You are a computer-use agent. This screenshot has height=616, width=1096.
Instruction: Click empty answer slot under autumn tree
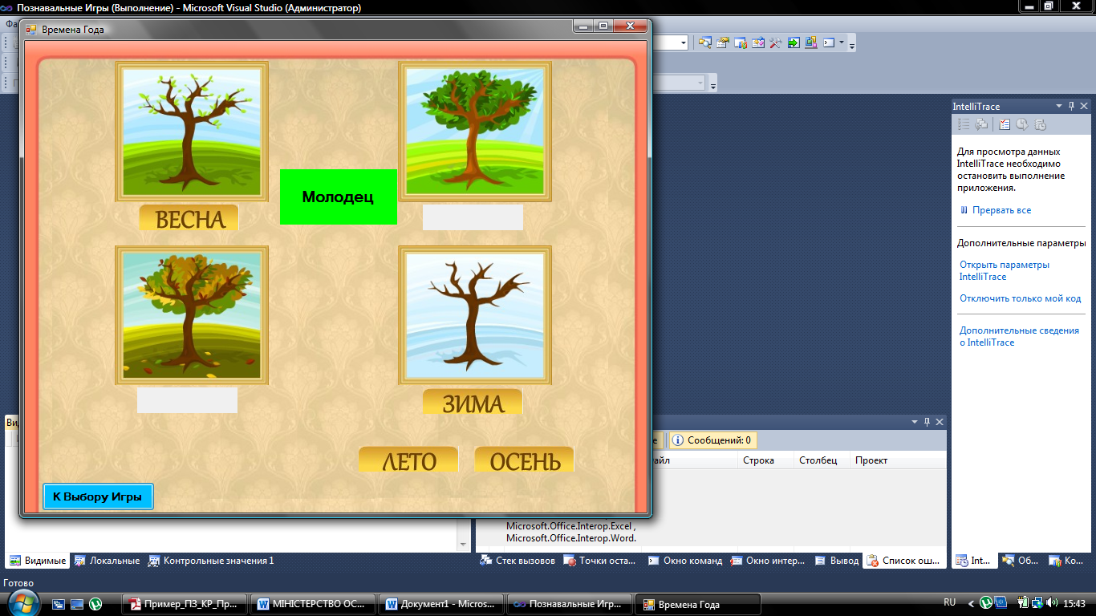coord(187,400)
